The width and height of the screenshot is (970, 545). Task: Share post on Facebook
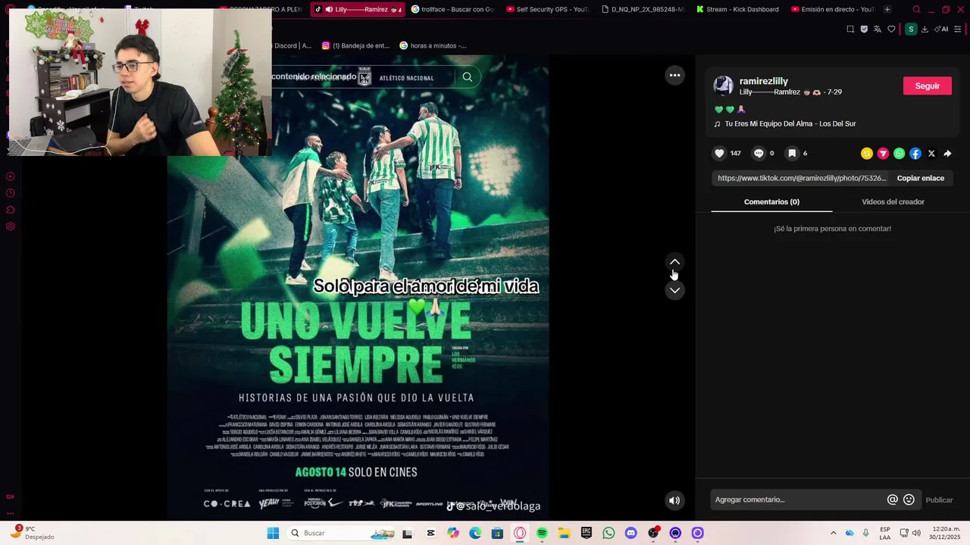(x=915, y=154)
